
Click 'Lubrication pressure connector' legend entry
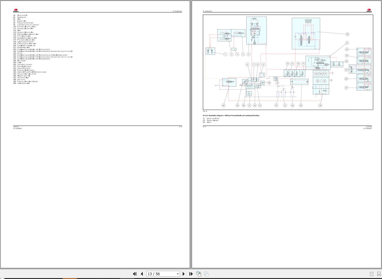[28, 25]
